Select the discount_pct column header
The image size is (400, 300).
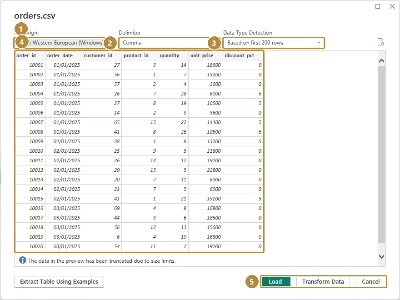[x=243, y=55]
